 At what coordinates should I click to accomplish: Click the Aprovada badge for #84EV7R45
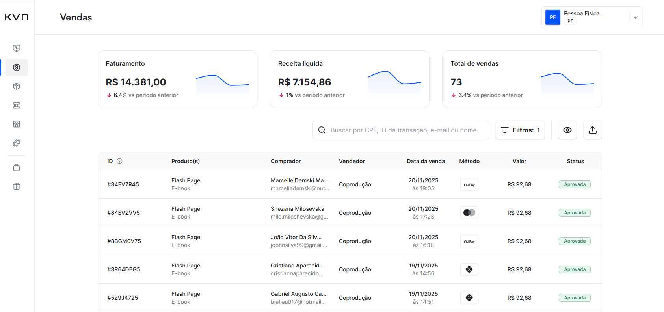575,184
